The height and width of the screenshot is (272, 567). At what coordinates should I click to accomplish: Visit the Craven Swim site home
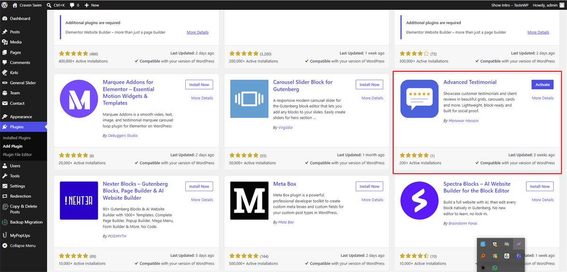pyautogui.click(x=27, y=5)
